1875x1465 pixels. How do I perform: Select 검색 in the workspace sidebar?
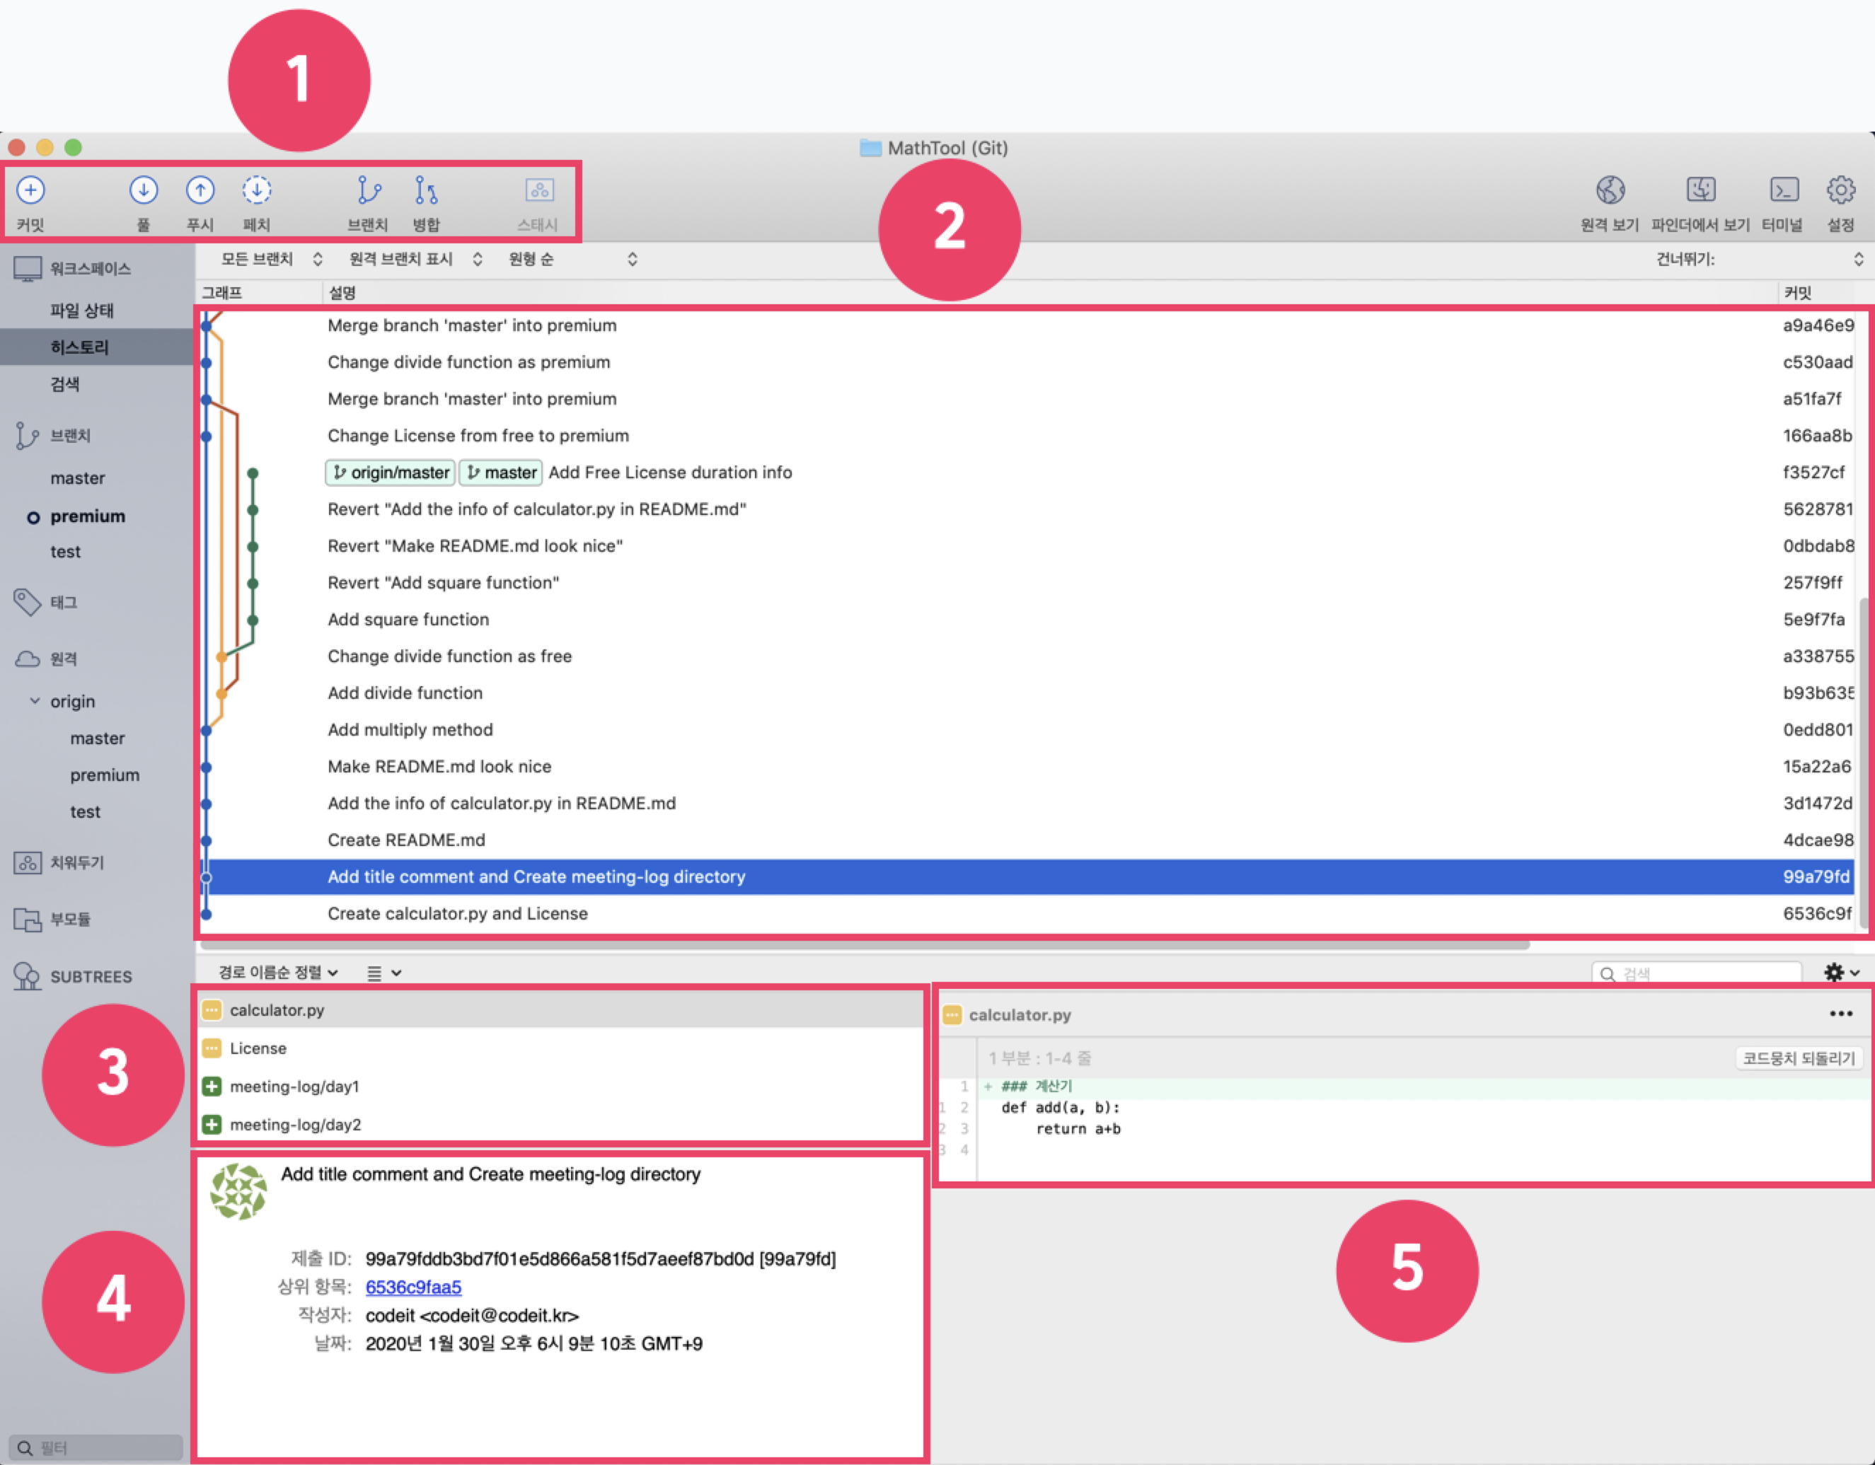coord(64,383)
